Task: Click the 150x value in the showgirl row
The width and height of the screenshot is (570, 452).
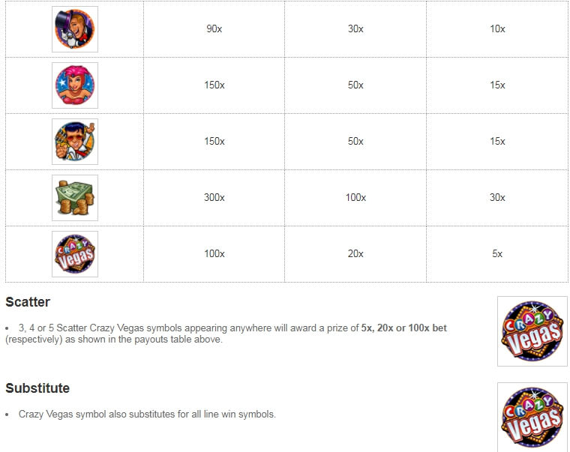Action: point(214,85)
